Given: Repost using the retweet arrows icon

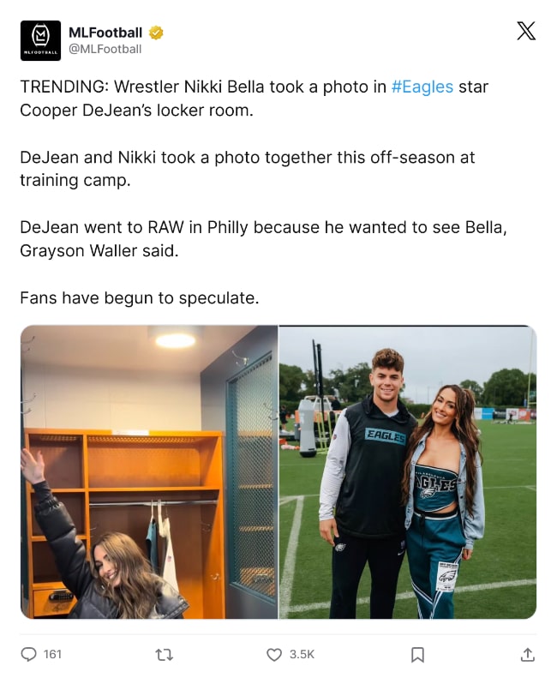Looking at the screenshot, I should click(165, 655).
